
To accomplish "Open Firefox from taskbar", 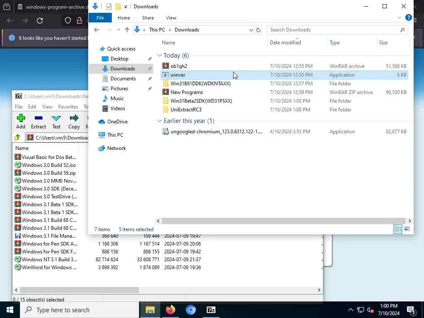I will click(170, 310).
